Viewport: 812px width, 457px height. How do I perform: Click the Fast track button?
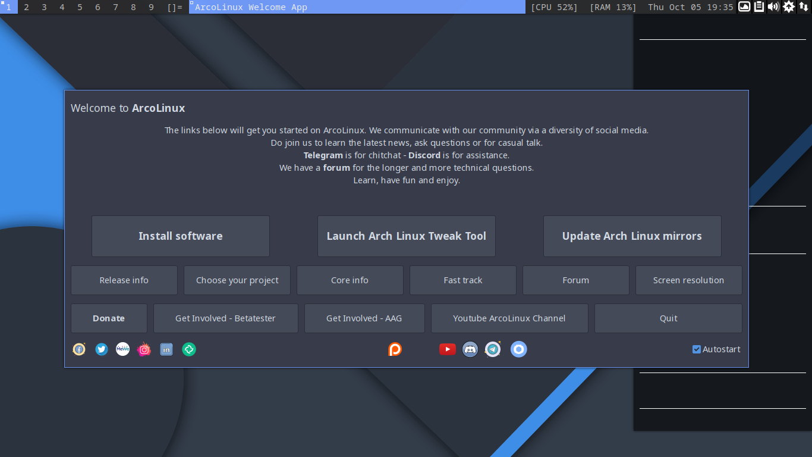tap(463, 280)
